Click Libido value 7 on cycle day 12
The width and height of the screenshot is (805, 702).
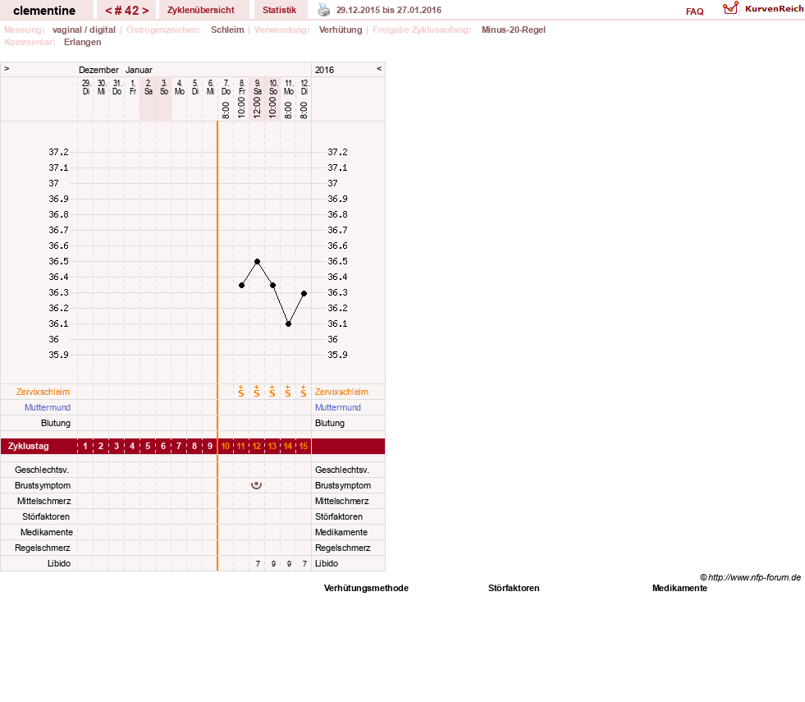pos(258,564)
